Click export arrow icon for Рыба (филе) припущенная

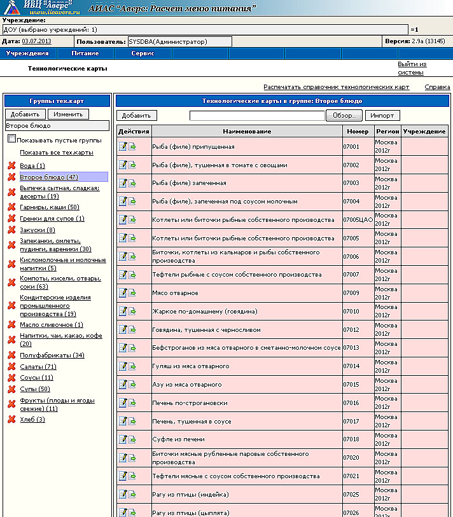point(132,146)
